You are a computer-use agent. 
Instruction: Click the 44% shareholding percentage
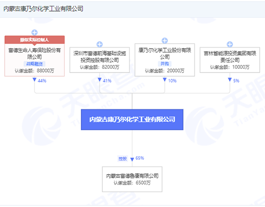pos(42,80)
